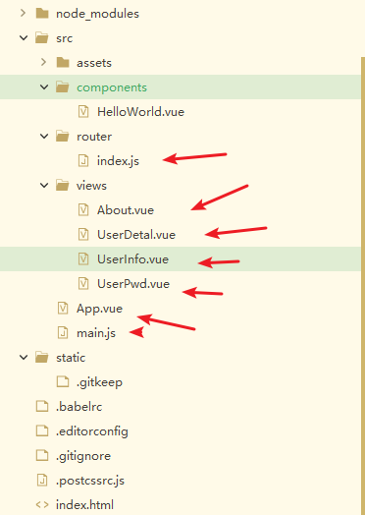Click the vertical scrollbar of the file tree
This screenshot has height=515, width=365.
[363, 286]
